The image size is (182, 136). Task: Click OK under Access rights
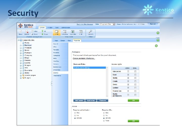point(133,100)
